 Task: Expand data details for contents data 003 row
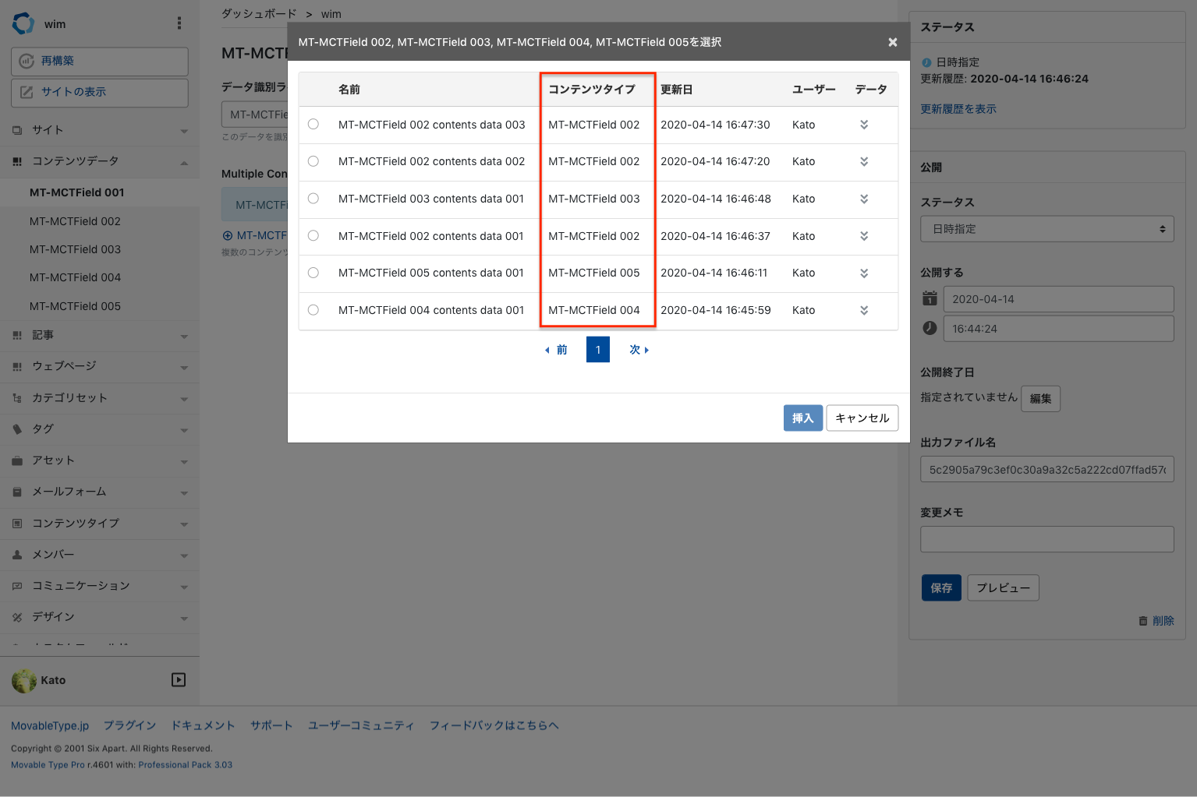point(864,125)
